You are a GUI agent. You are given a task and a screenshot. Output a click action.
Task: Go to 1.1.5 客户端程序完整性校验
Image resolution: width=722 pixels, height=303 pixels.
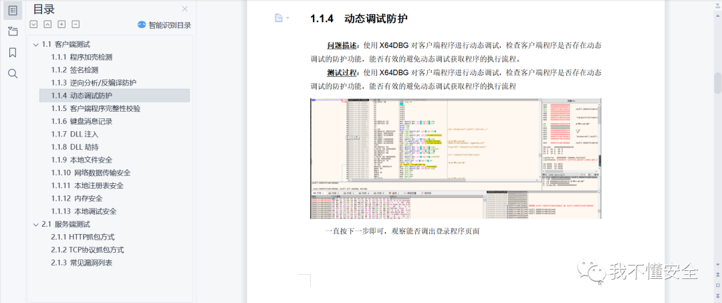tap(96, 108)
